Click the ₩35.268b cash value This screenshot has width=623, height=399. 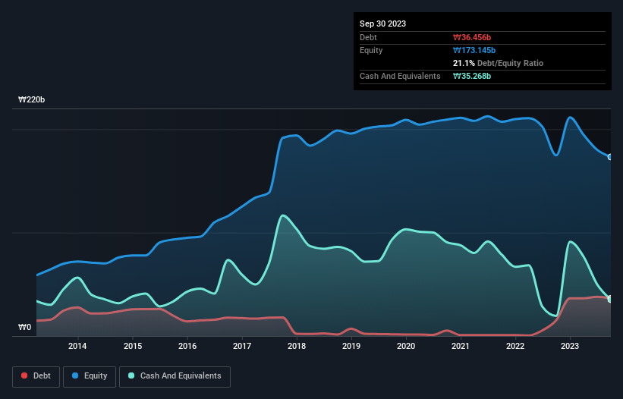[x=472, y=76]
